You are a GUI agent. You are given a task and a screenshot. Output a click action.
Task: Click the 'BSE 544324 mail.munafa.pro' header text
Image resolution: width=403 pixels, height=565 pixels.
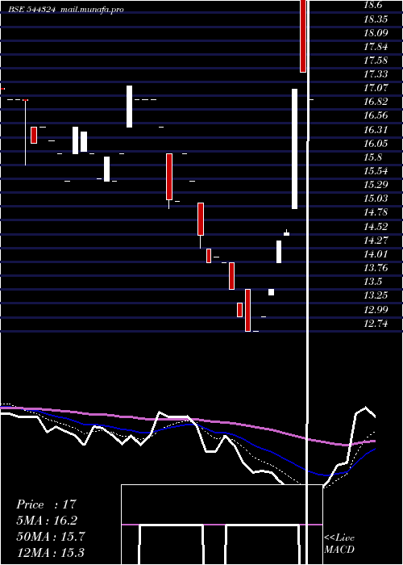point(66,10)
